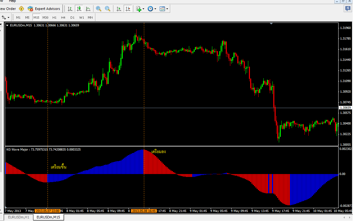Zoom out on the chart
Viewport: 353px width, 221px height.
click(x=108, y=9)
